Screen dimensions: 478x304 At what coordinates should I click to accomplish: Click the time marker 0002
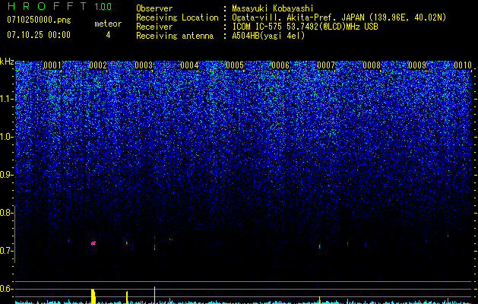(98, 65)
